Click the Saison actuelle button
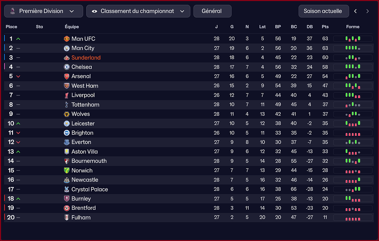The height and width of the screenshot is (241, 379). [323, 11]
